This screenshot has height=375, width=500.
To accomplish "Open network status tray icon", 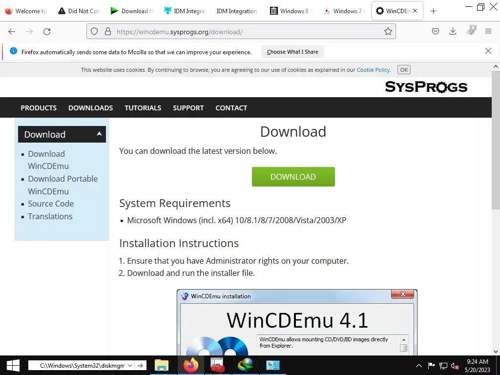I will point(443,366).
